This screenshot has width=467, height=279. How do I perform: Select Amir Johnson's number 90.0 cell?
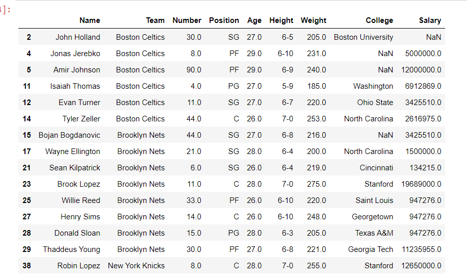194,70
